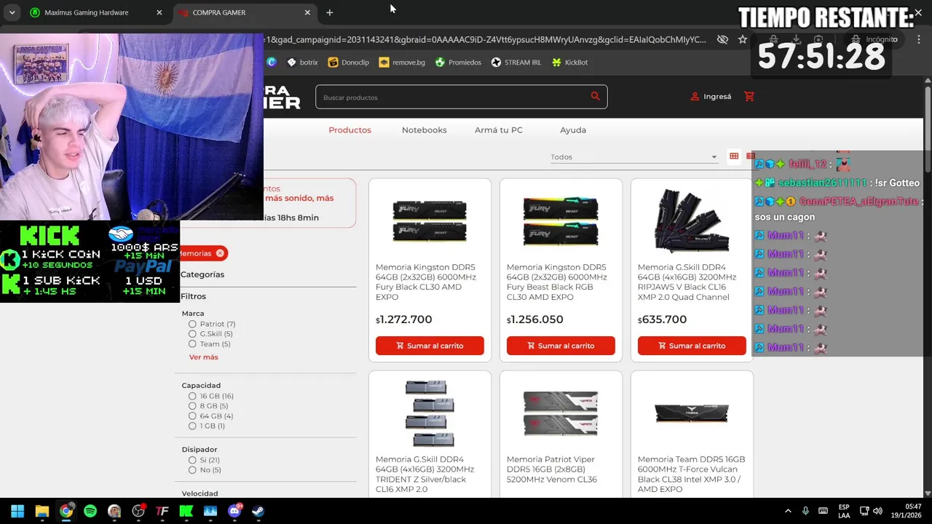Click the browser address bar URL

coord(484,40)
